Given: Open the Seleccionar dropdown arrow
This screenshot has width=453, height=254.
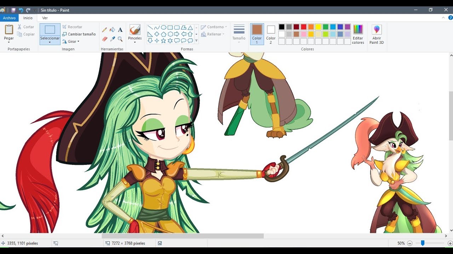Looking at the screenshot, I should [50, 42].
